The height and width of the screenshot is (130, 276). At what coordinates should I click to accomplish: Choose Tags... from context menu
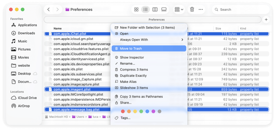click(149, 118)
